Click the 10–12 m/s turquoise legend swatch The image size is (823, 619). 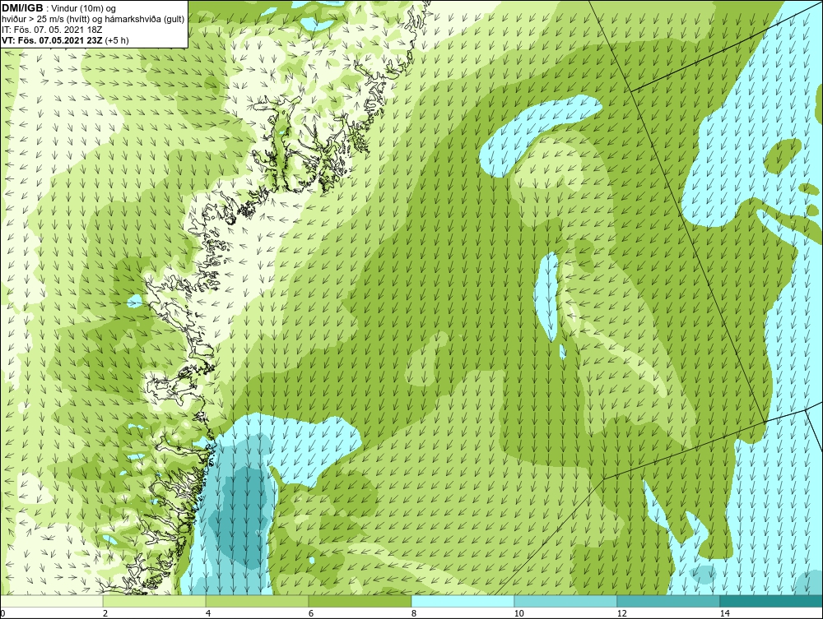click(x=566, y=601)
